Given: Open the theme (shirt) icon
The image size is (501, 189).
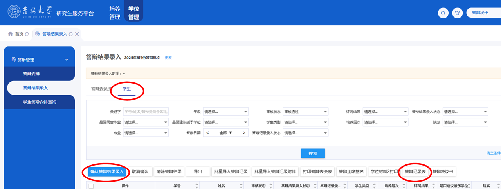Looking at the screenshot, I should click(457, 13).
